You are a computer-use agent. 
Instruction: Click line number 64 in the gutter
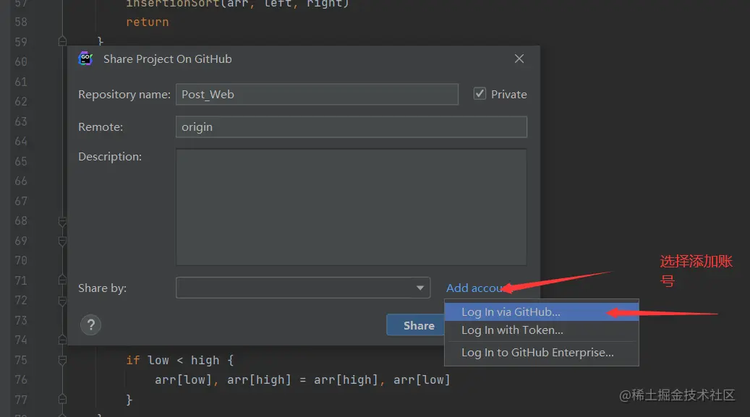(x=21, y=141)
